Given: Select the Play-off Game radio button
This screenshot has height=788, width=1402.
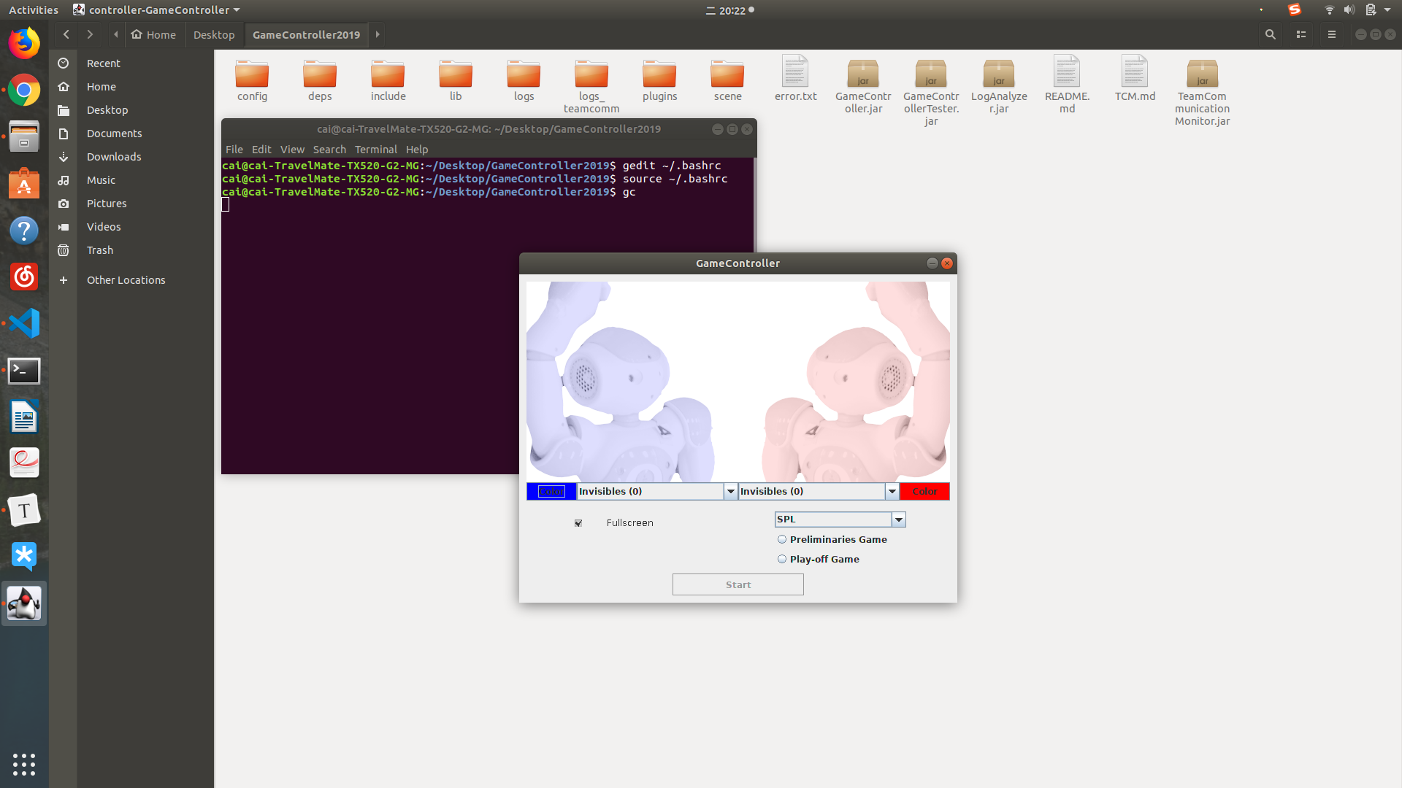Looking at the screenshot, I should coord(782,559).
